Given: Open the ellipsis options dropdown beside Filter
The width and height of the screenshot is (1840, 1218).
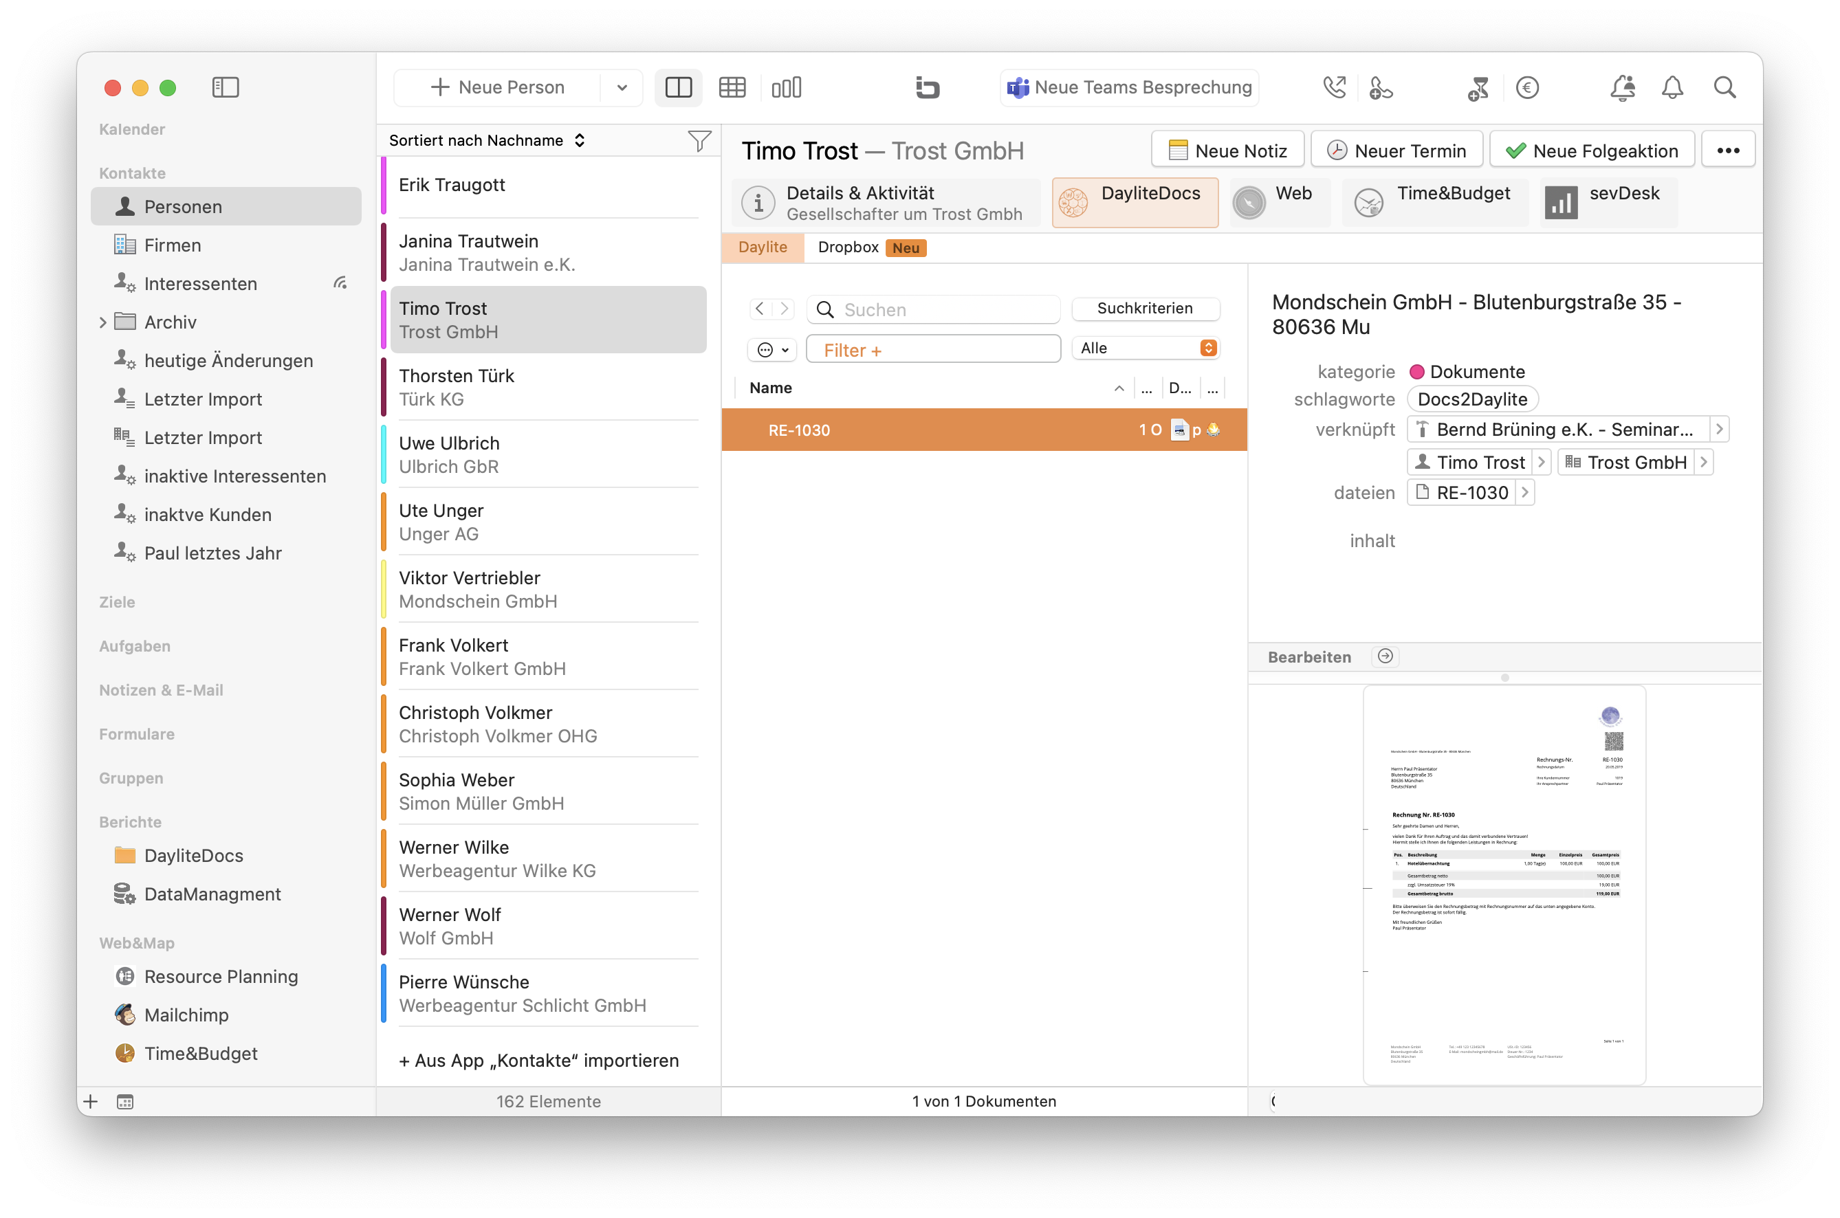Looking at the screenshot, I should [772, 350].
